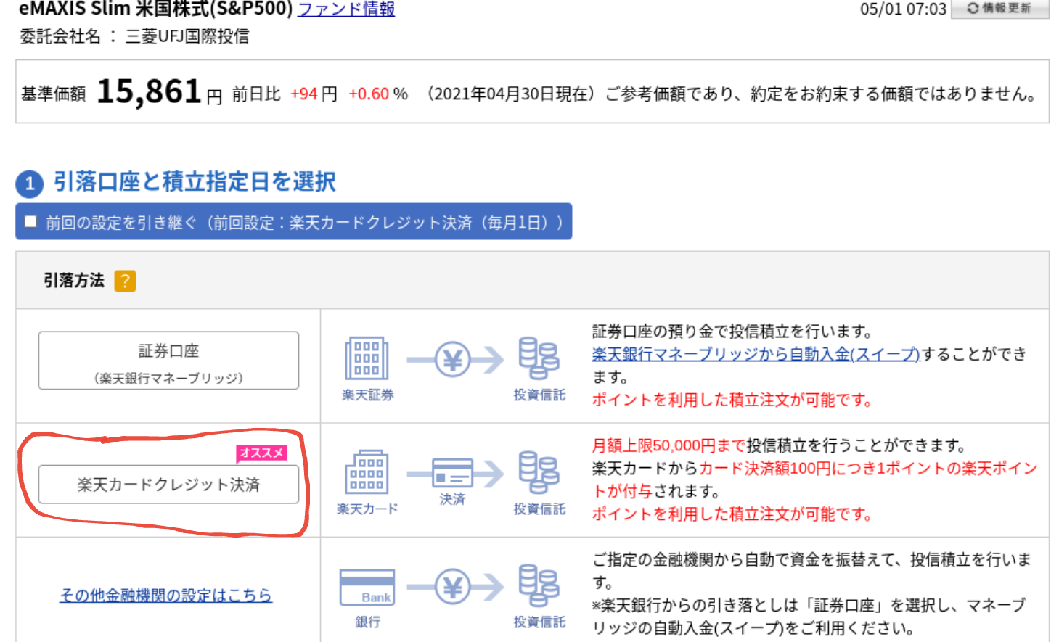The width and height of the screenshot is (1059, 642).
Task: Click the オススメ badge
Action: click(262, 453)
